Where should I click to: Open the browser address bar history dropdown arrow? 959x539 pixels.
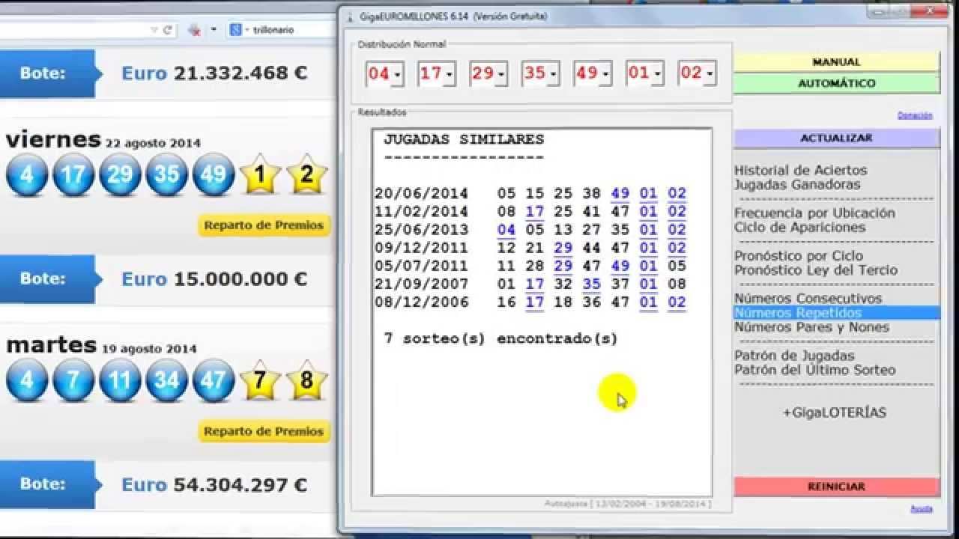tap(154, 30)
